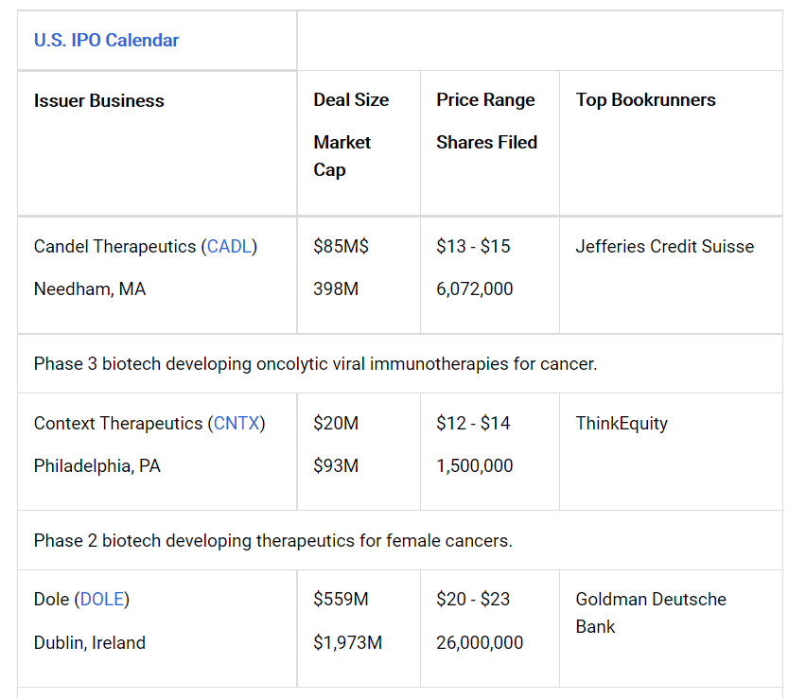Select the ThinkEquity bookrunner text
Image resolution: width=806 pixels, height=699 pixels.
[x=622, y=423]
